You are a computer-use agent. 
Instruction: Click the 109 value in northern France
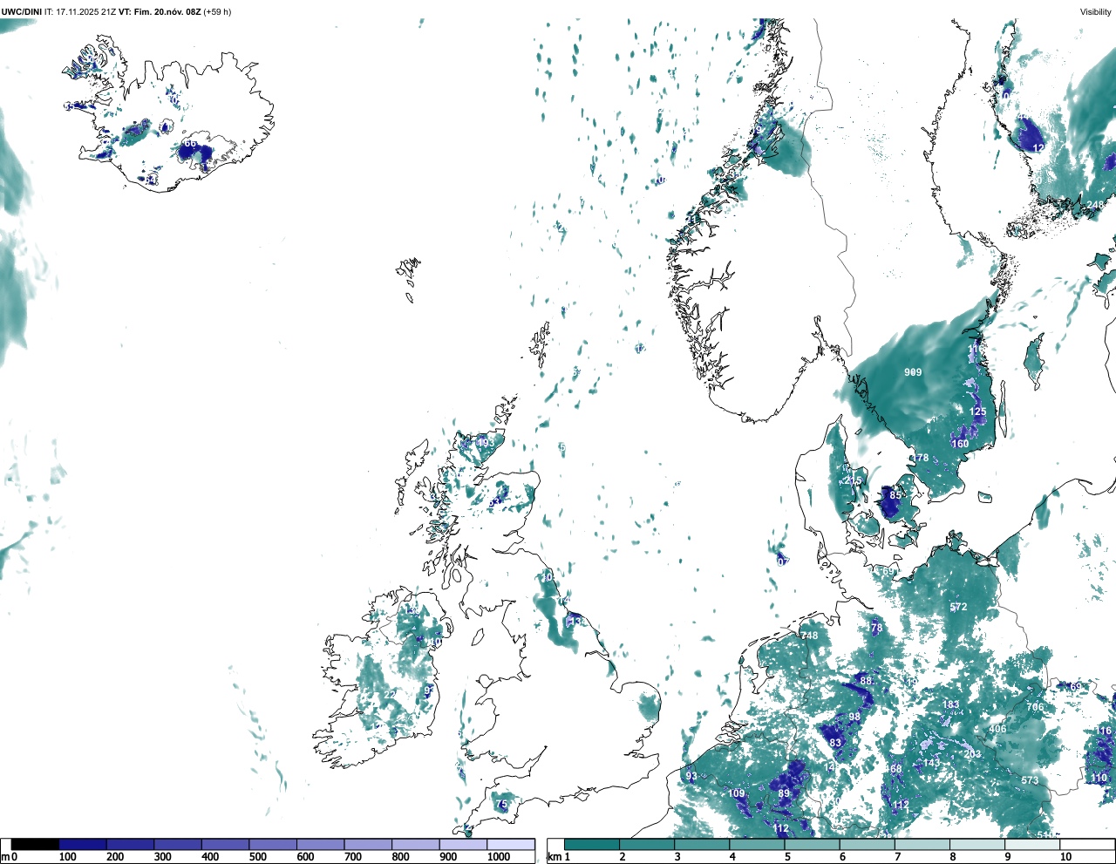coord(737,793)
